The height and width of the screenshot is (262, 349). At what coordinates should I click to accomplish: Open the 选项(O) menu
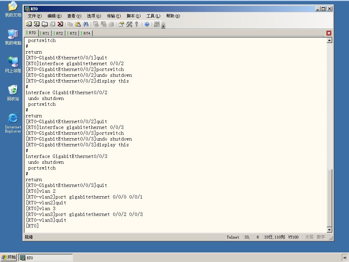[x=94, y=16]
